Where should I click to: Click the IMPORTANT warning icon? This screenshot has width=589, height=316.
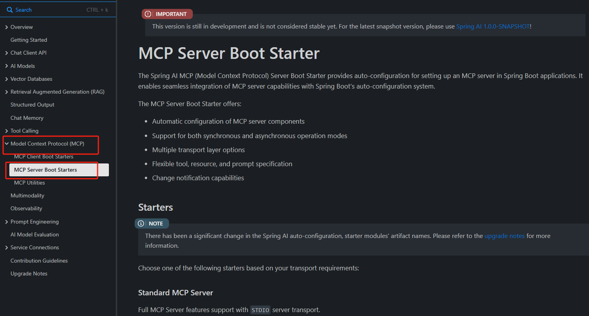click(x=148, y=14)
